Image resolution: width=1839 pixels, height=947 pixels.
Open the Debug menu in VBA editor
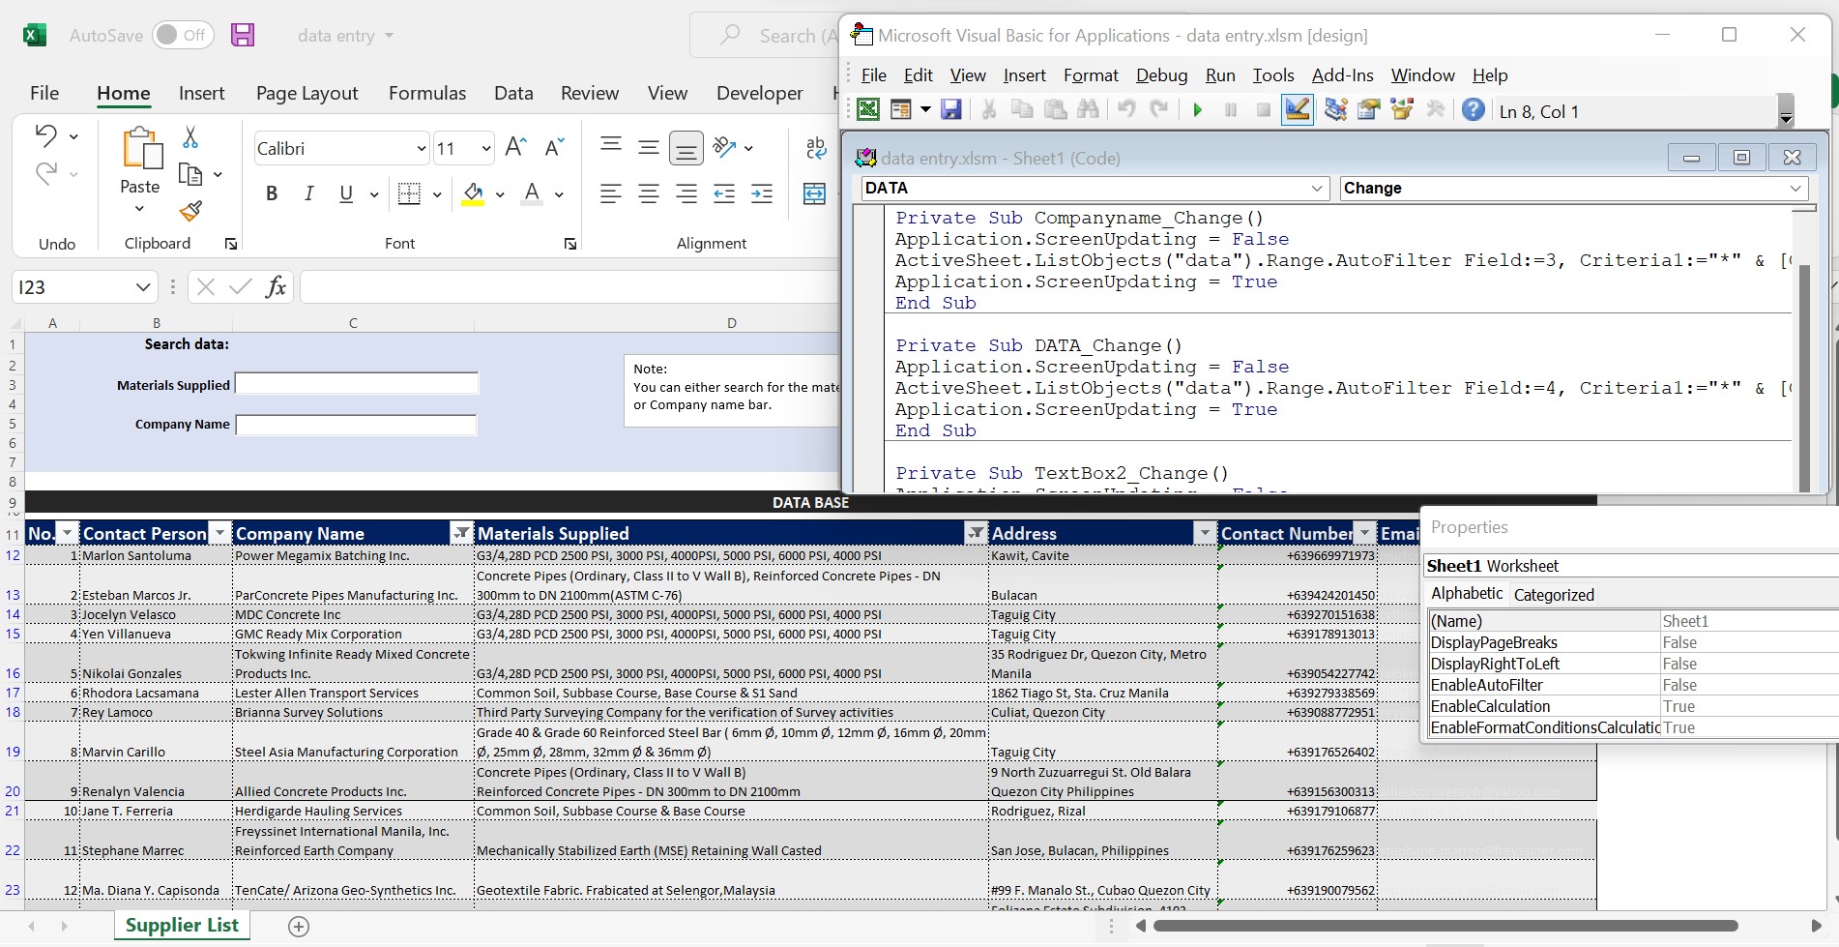pos(1161,75)
